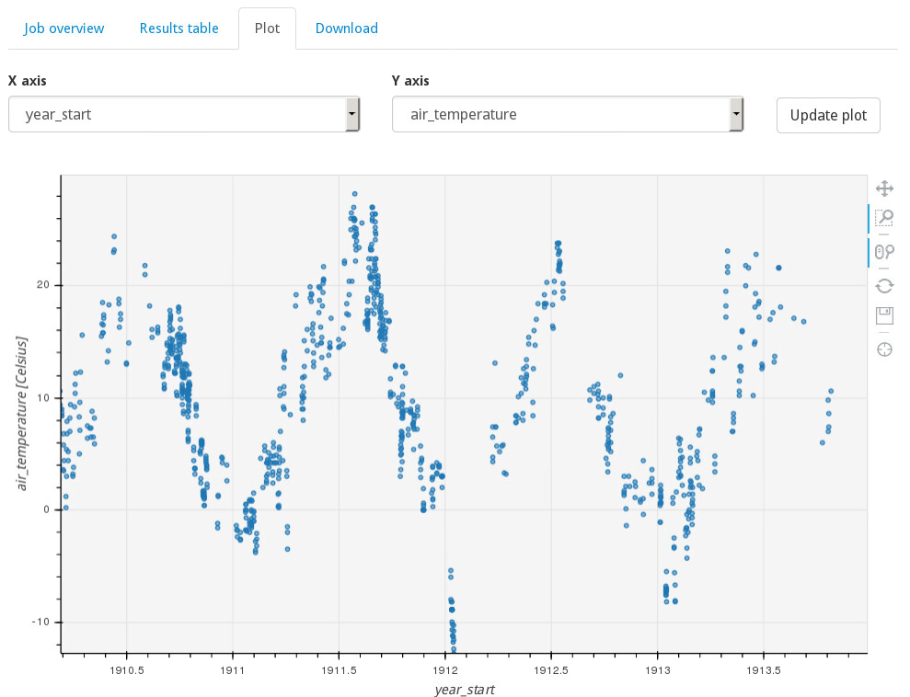This screenshot has width=910, height=697.
Task: Open the Results table tab
Action: click(x=179, y=29)
